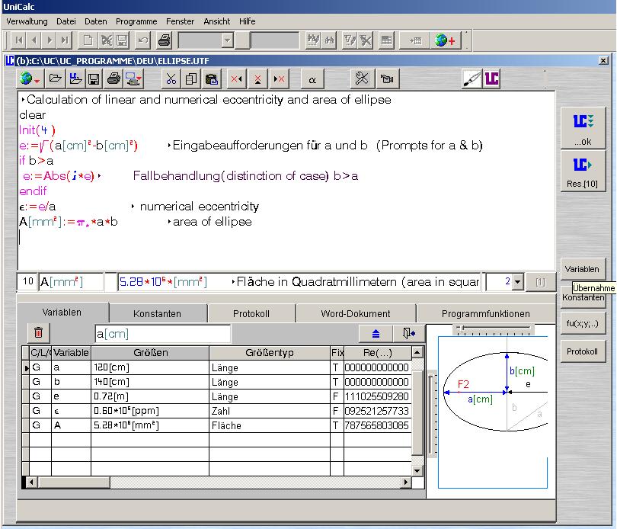The height and width of the screenshot is (529, 617).
Task: Click the table grid icon in top toolbar
Action: click(x=386, y=40)
